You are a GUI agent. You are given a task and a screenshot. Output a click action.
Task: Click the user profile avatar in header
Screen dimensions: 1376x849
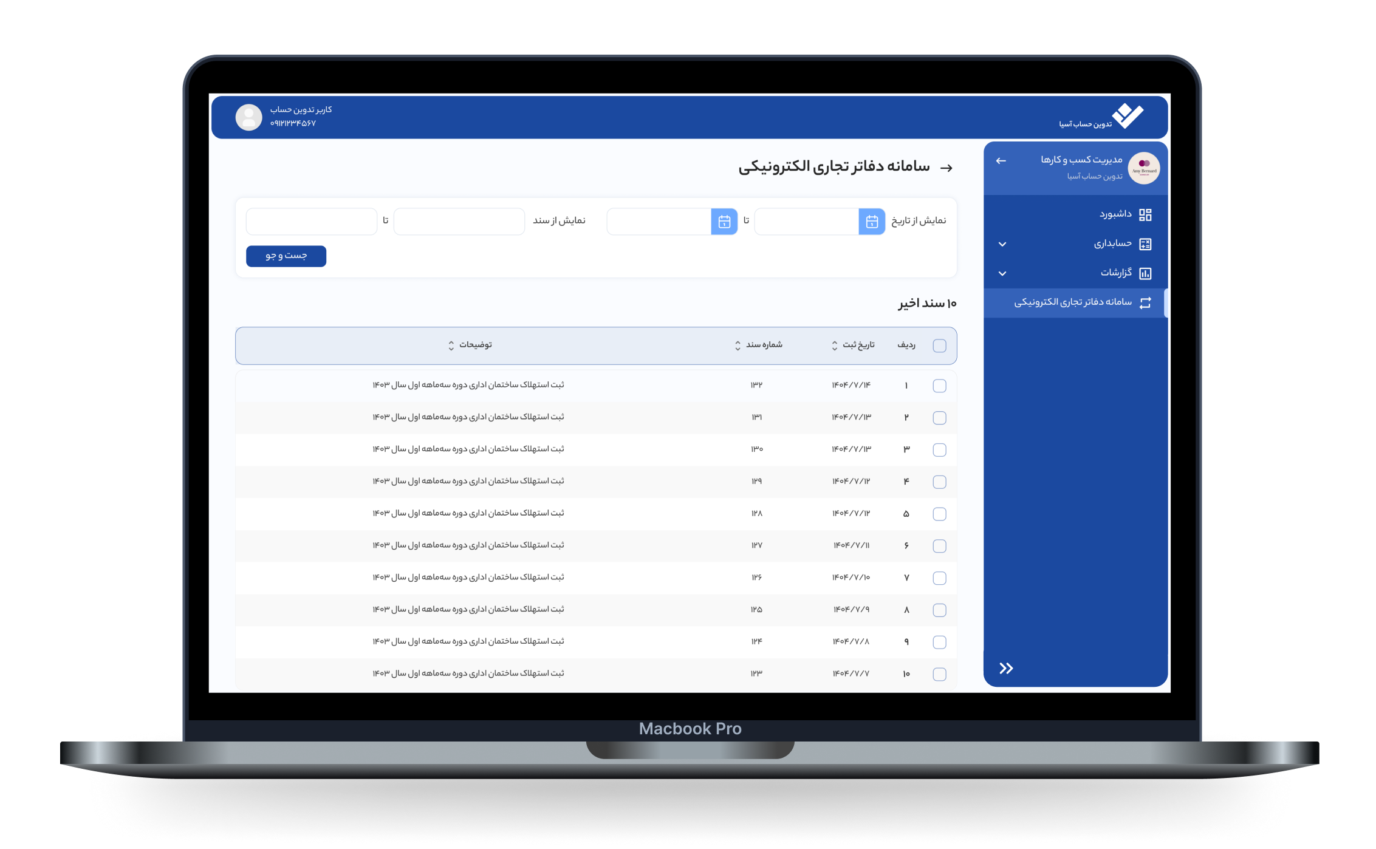(248, 117)
